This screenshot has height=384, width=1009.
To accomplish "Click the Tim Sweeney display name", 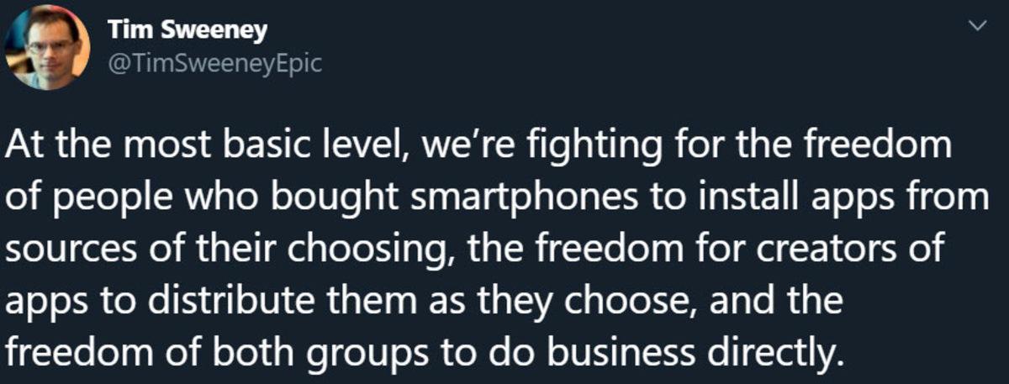I will coord(187,31).
